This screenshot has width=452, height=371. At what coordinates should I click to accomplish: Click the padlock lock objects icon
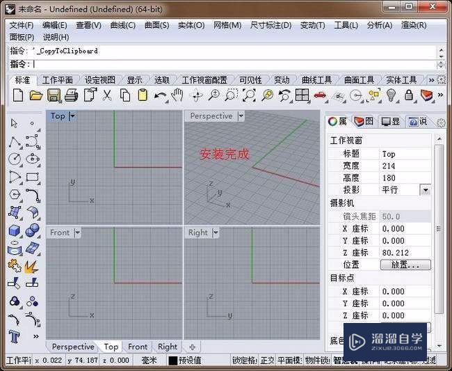coord(409,95)
